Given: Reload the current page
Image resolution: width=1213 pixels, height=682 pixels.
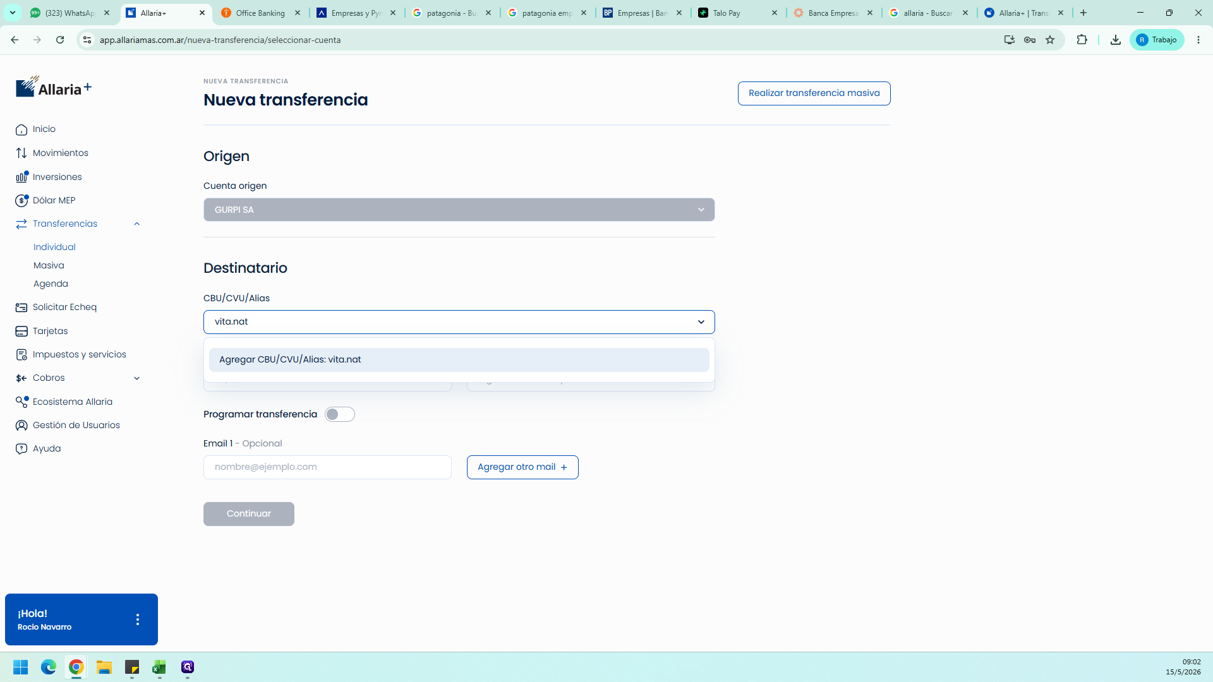Looking at the screenshot, I should 60,40.
